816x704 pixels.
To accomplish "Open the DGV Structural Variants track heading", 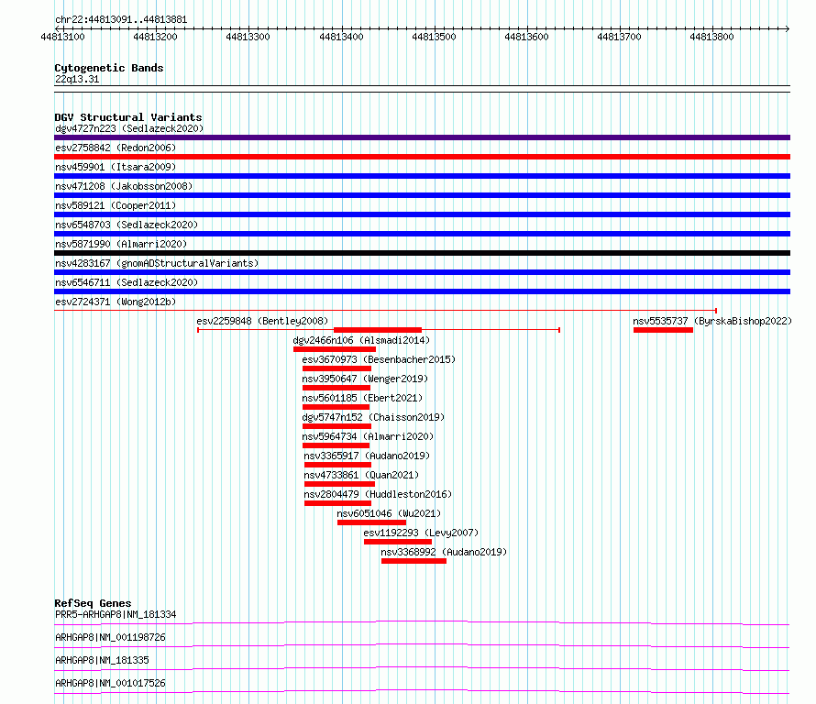I will (128, 117).
